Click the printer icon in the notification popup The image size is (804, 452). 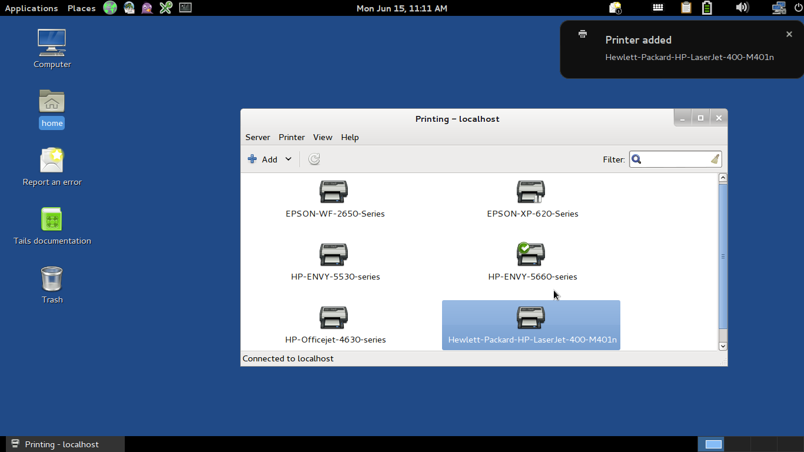(583, 34)
